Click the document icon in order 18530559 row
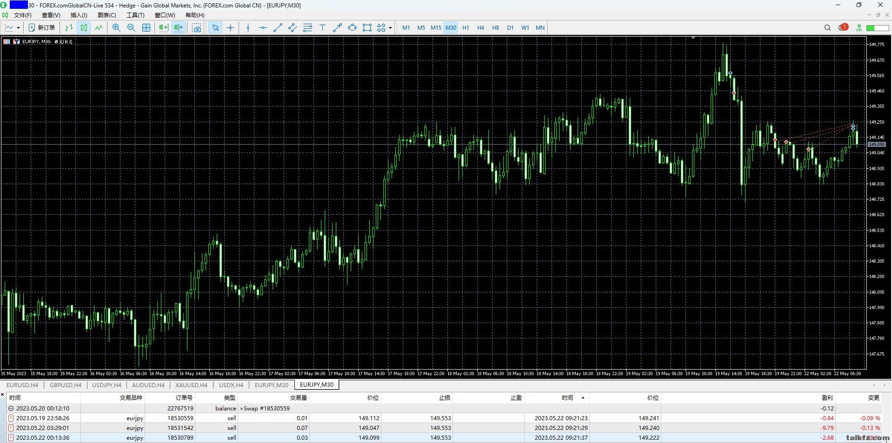 coord(11,418)
